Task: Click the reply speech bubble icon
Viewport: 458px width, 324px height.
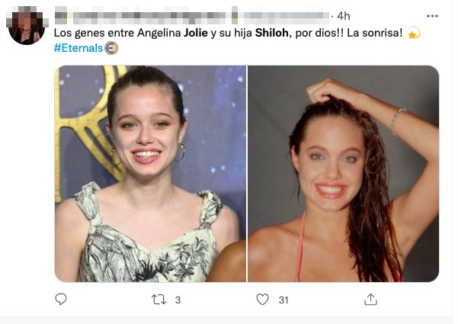Action: coord(61,300)
